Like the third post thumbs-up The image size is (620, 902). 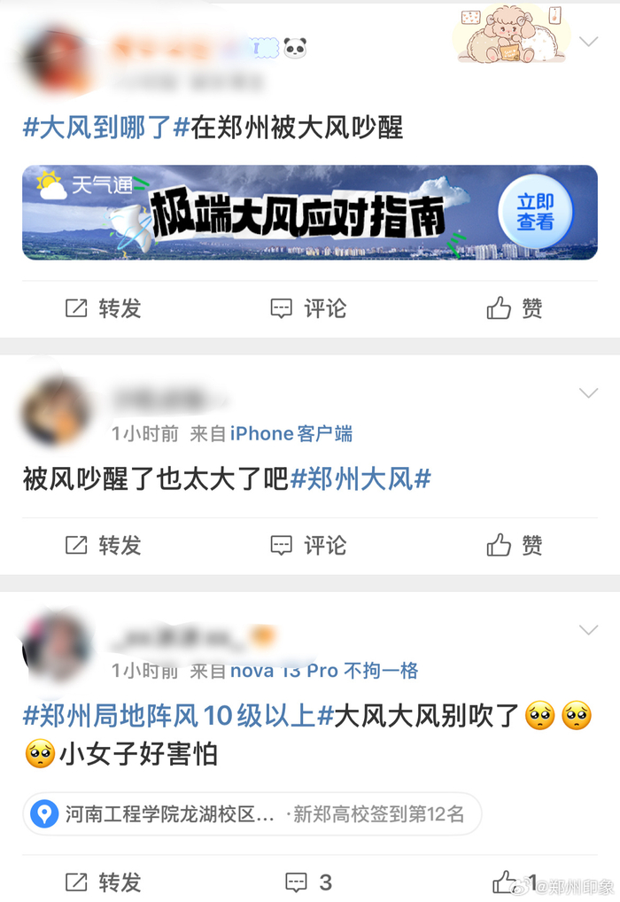(x=514, y=882)
